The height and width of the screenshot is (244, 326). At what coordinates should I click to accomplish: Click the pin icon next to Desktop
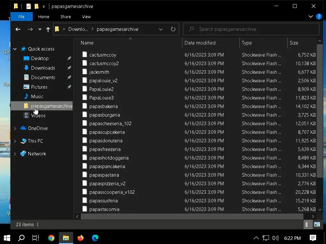click(69, 58)
